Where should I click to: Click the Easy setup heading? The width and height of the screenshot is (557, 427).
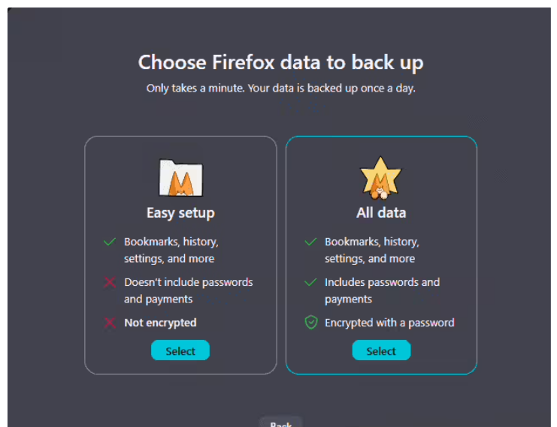click(x=180, y=213)
